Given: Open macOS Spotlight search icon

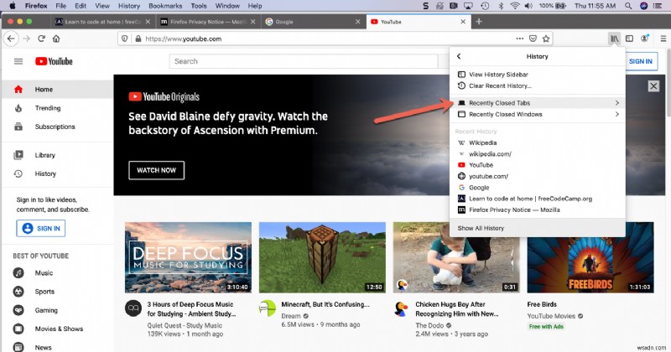Looking at the screenshot, I should 627,6.
